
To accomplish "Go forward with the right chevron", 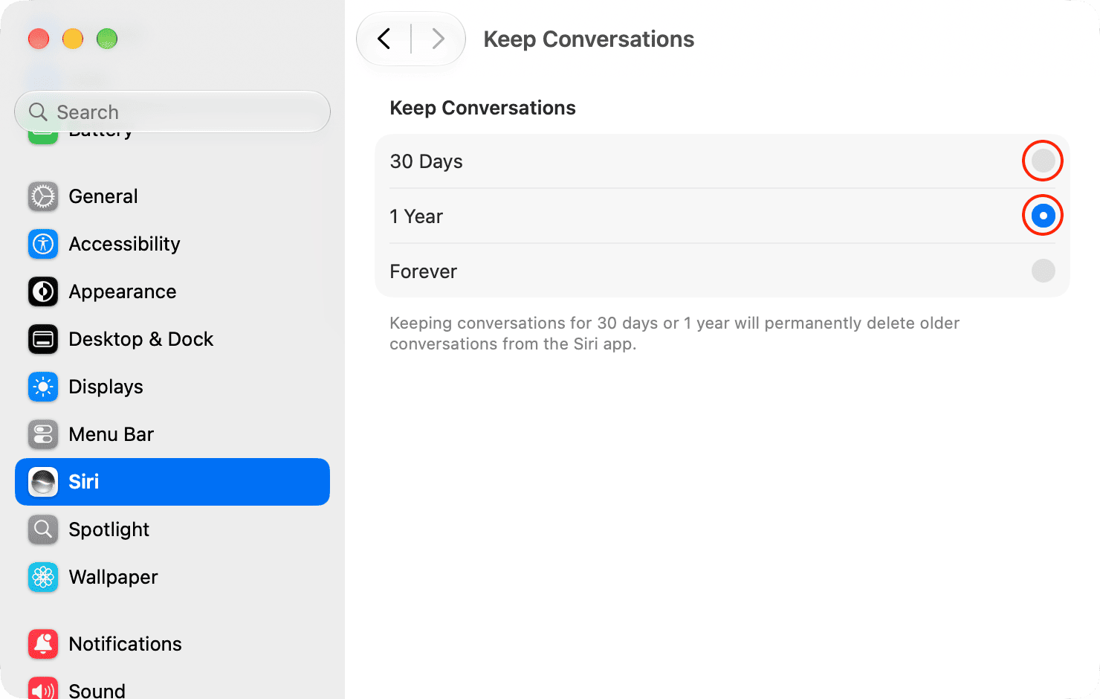I will 439,39.
